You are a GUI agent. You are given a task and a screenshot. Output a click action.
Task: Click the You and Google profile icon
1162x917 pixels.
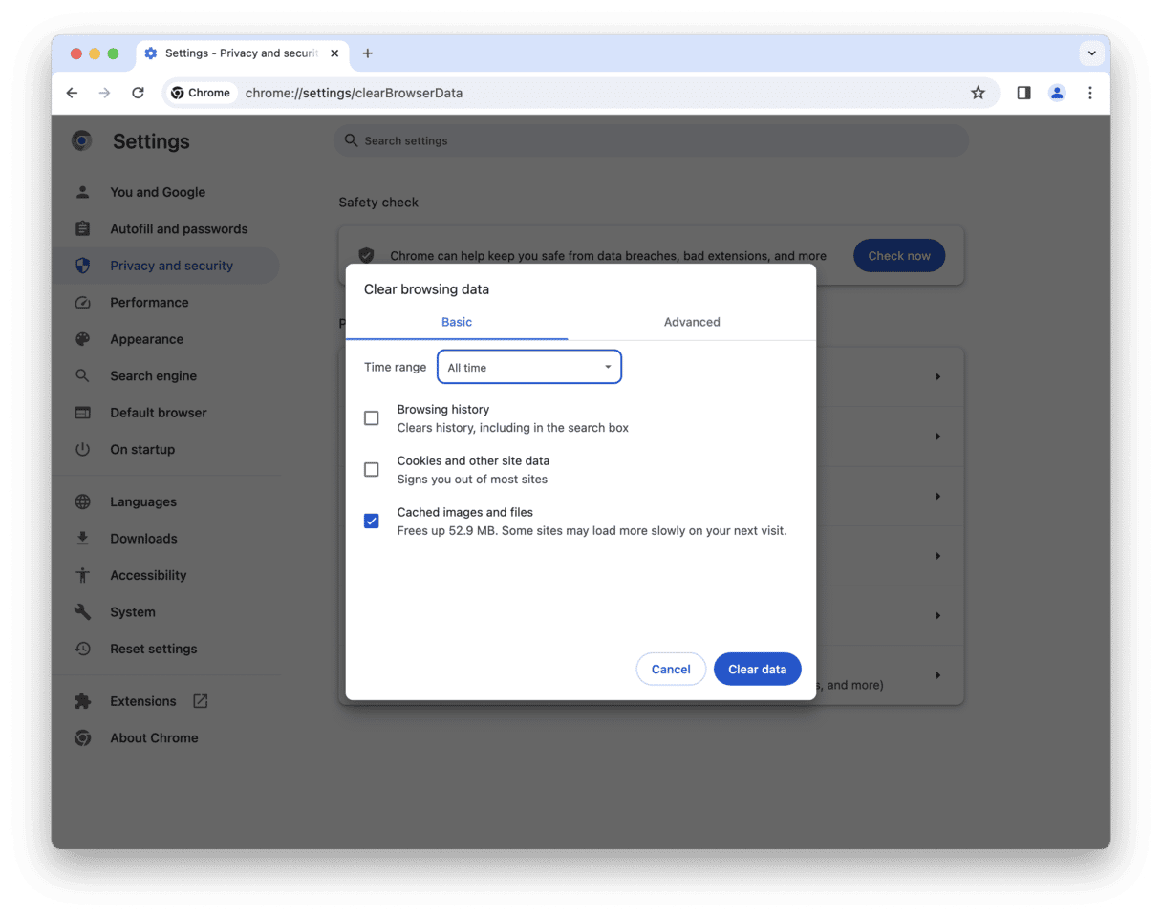[x=82, y=191]
